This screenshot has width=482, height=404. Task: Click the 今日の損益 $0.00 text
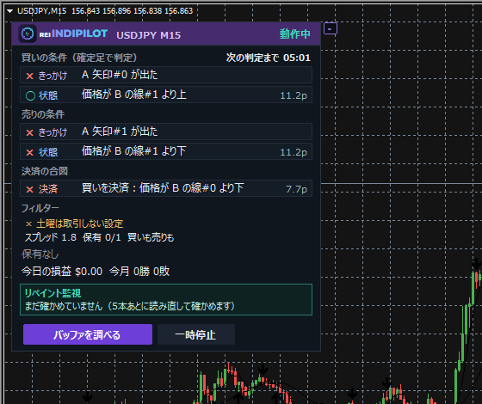(62, 272)
